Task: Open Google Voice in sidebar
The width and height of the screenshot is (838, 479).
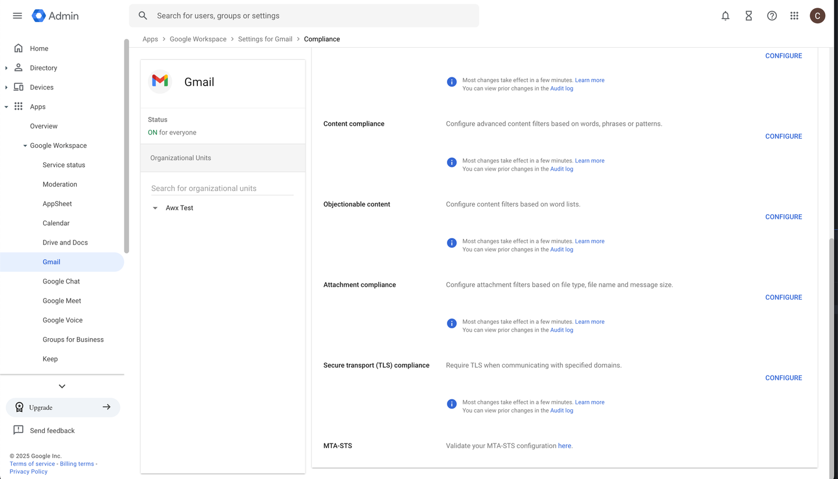Action: point(62,320)
